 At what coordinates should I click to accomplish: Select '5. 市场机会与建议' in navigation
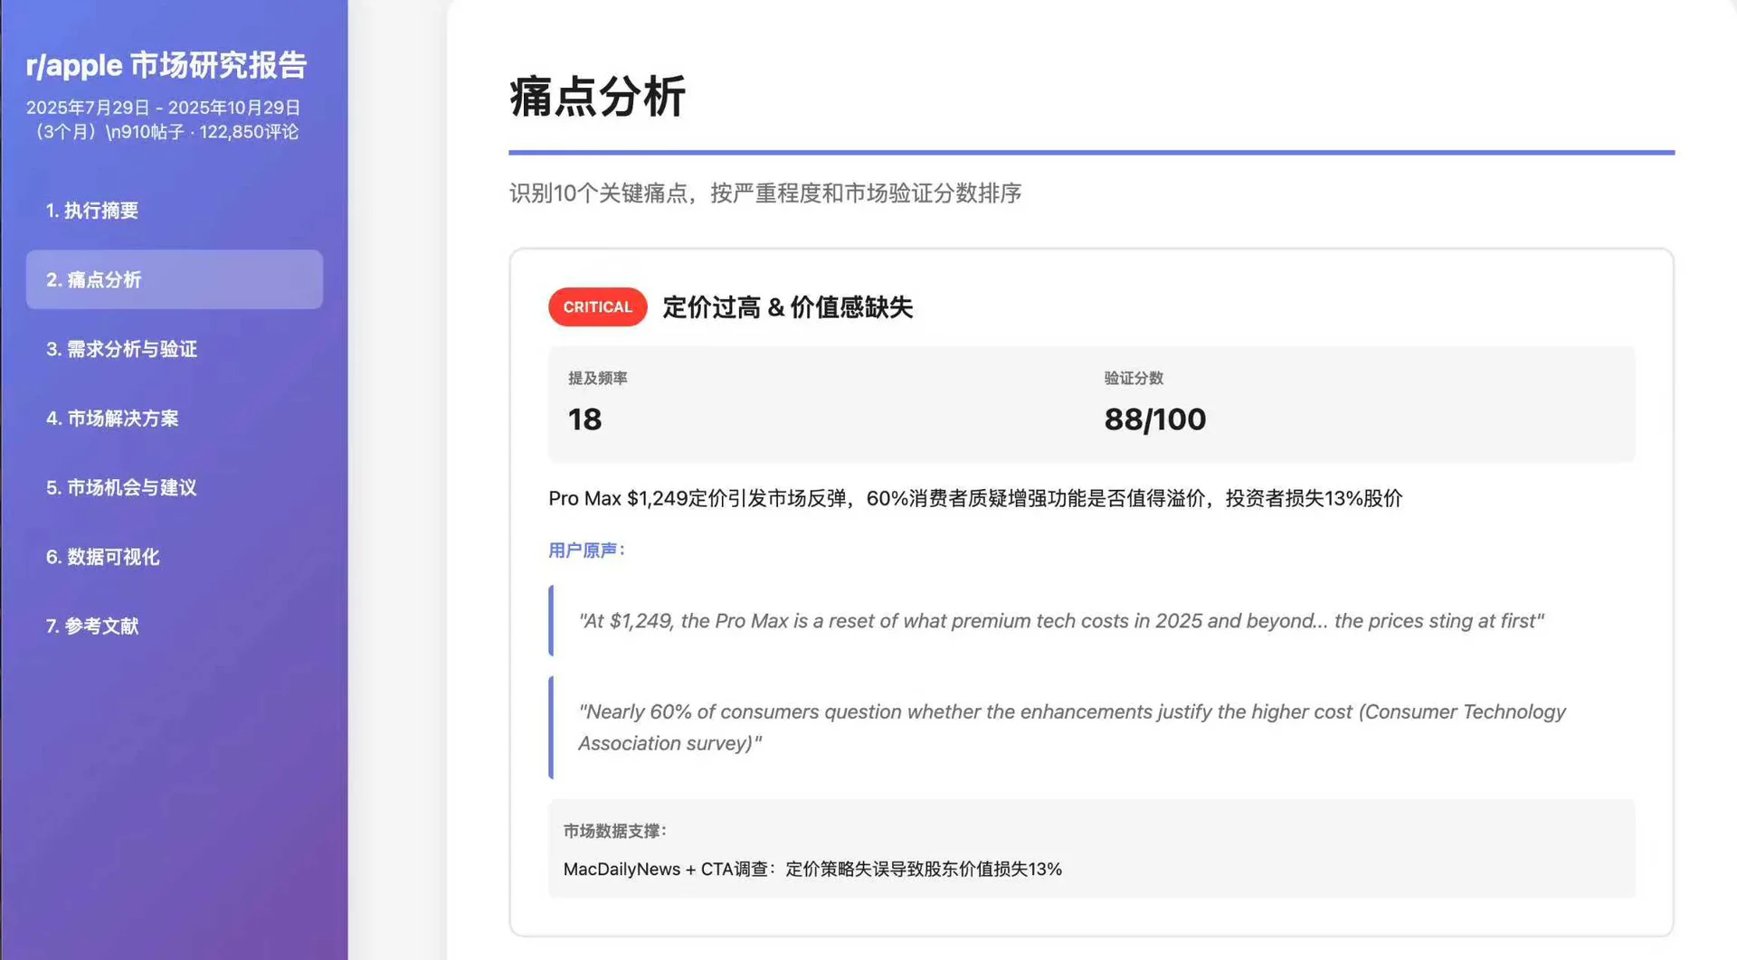(120, 488)
